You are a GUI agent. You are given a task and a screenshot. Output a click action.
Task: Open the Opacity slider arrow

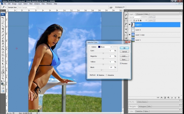[x=154, y=17]
